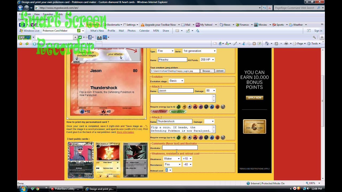
Task: Click the Sign in link
Action: tap(318, 31)
